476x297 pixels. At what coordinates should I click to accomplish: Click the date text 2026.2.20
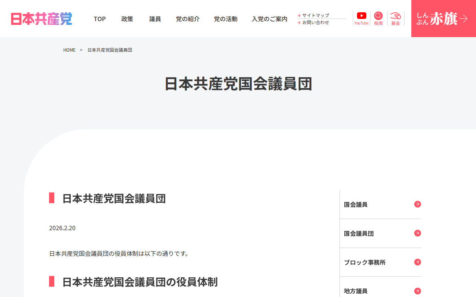tap(62, 228)
